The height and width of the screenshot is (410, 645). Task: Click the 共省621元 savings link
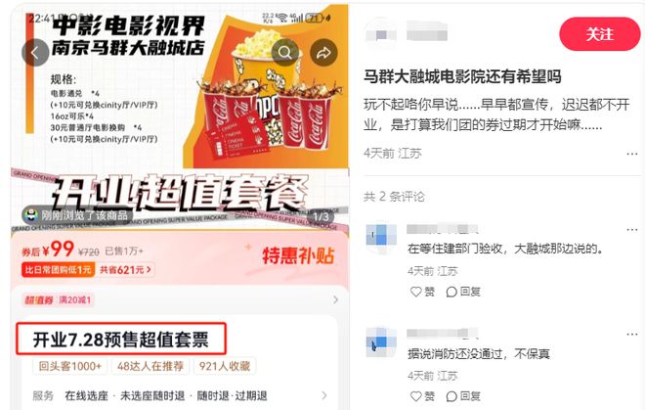pos(126,270)
